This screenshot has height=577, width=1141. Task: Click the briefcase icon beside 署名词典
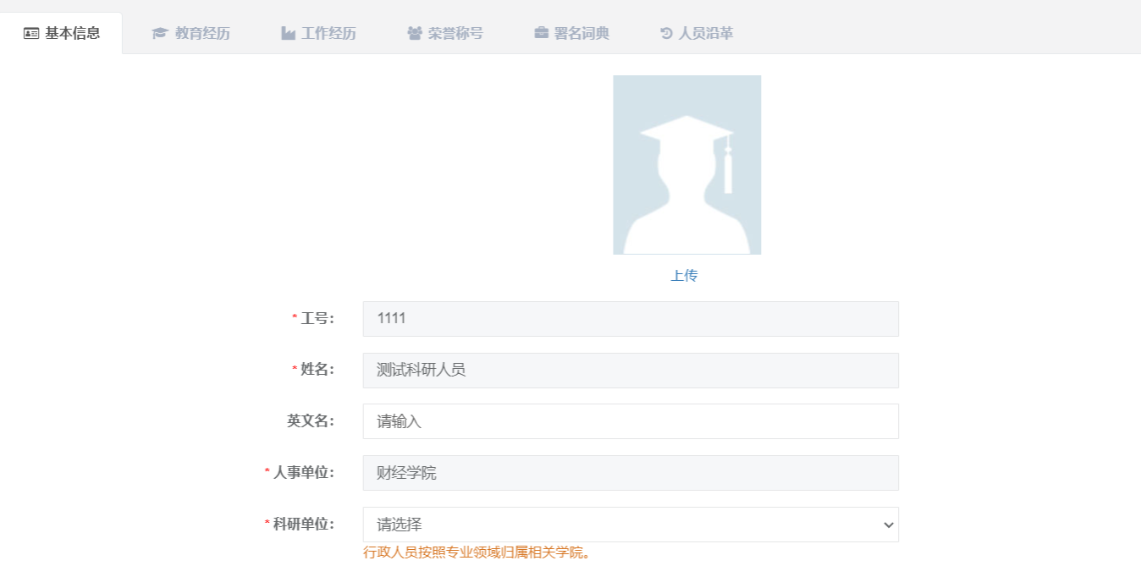point(541,34)
